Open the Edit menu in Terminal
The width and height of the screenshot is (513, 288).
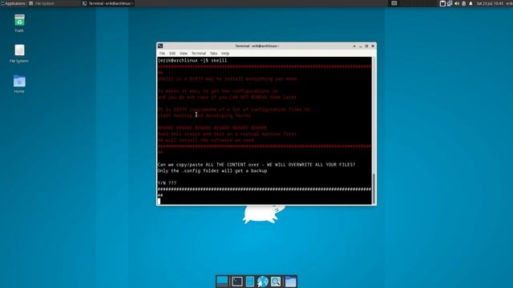pos(172,54)
